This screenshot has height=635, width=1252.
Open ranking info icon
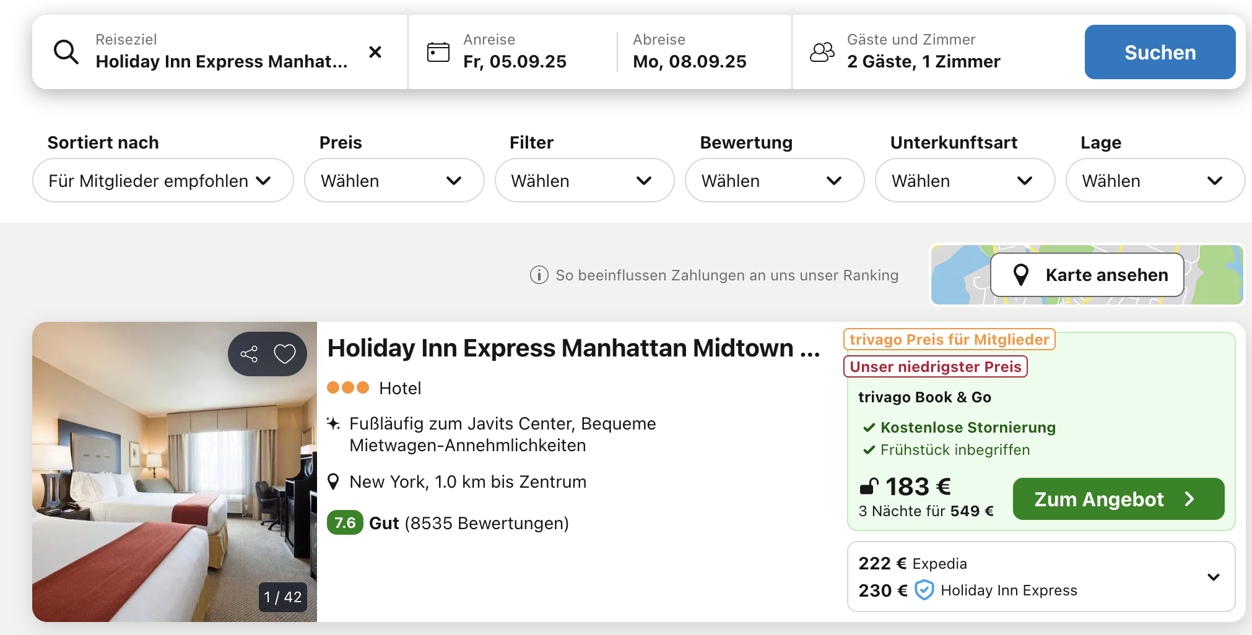pos(539,275)
